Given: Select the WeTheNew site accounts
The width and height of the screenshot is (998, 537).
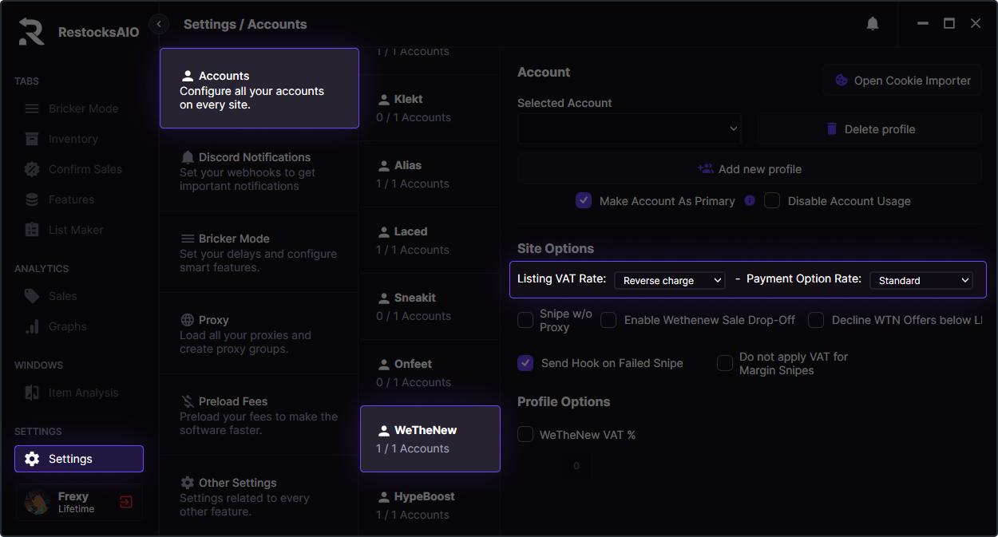Looking at the screenshot, I should [x=430, y=439].
